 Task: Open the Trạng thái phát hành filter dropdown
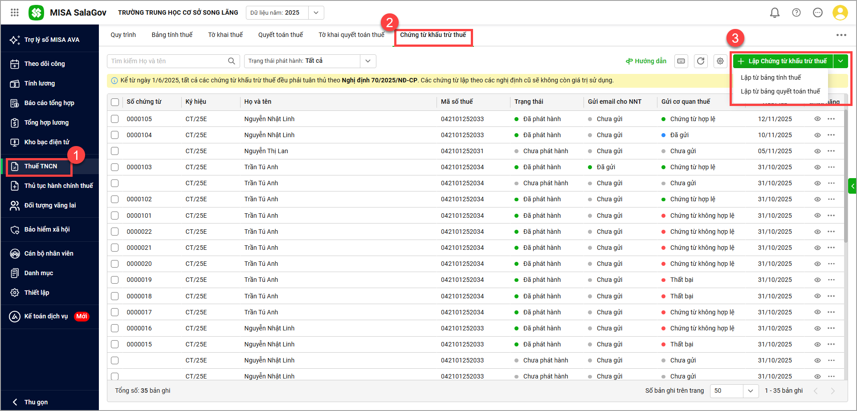[x=367, y=61]
